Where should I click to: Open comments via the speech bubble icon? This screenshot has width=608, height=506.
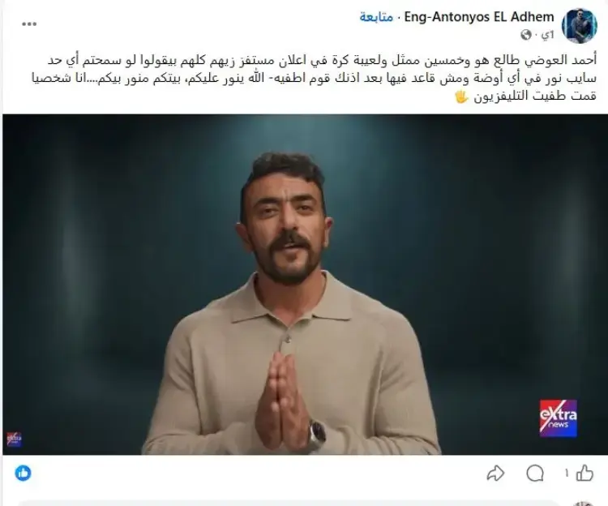pos(535,473)
